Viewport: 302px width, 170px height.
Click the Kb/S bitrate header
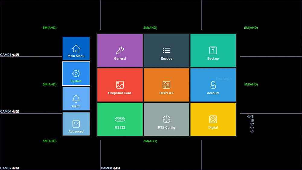[250, 117]
